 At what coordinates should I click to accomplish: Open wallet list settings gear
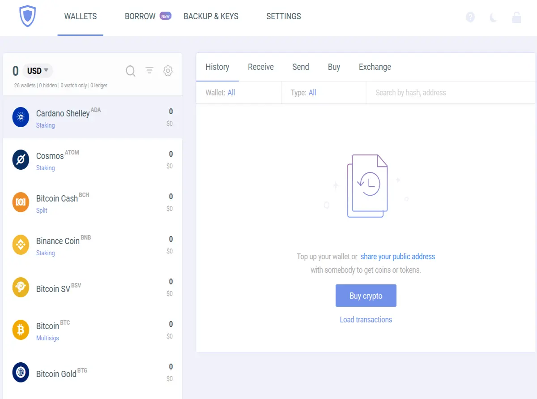168,71
